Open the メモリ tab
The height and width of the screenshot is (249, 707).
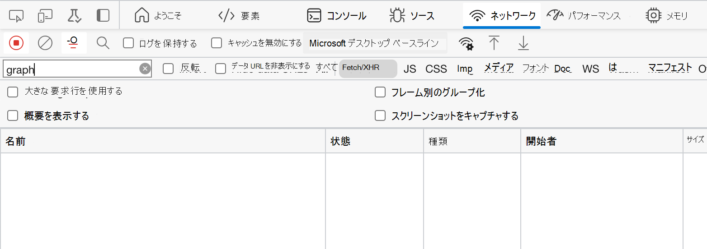click(x=667, y=16)
